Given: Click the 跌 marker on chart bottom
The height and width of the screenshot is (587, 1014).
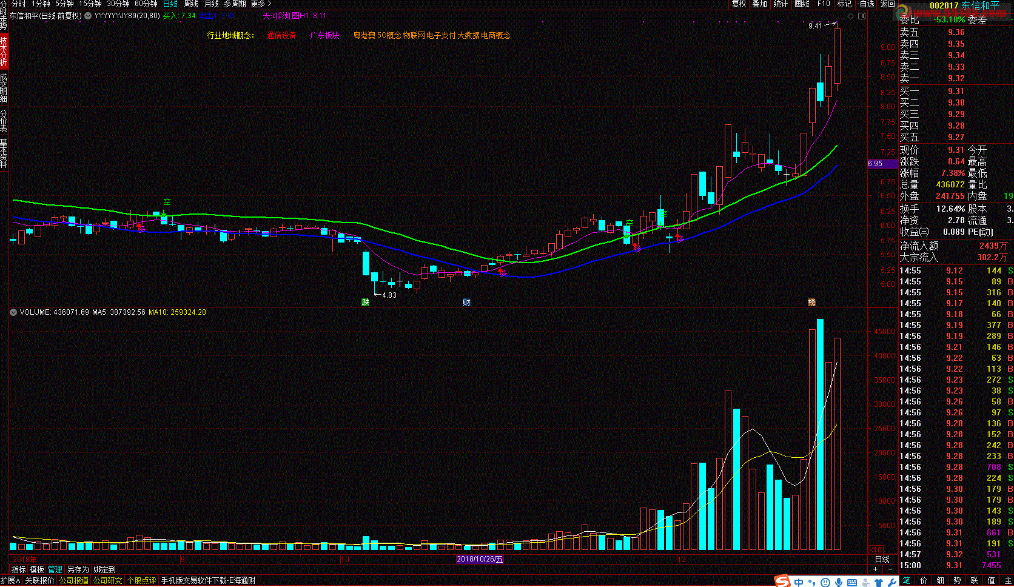Looking at the screenshot, I should [366, 302].
